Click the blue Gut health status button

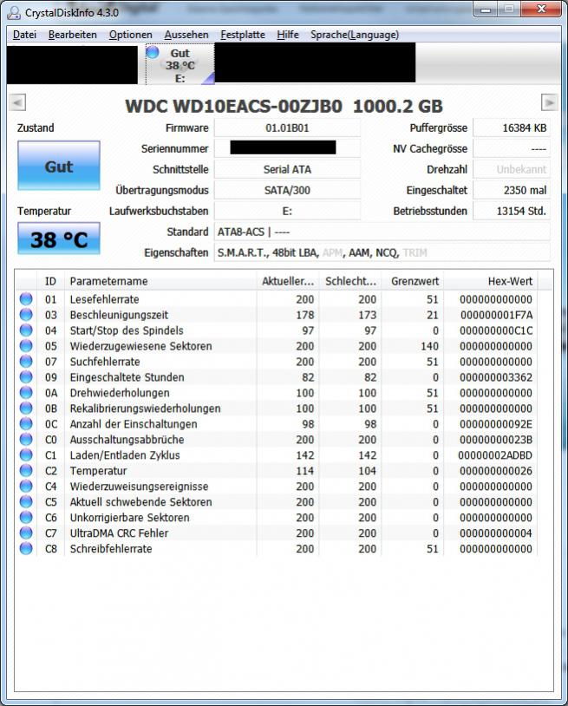tap(58, 166)
